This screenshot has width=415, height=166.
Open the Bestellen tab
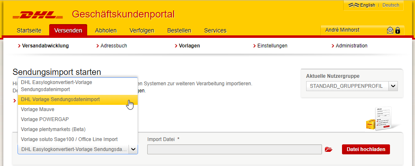click(x=179, y=30)
